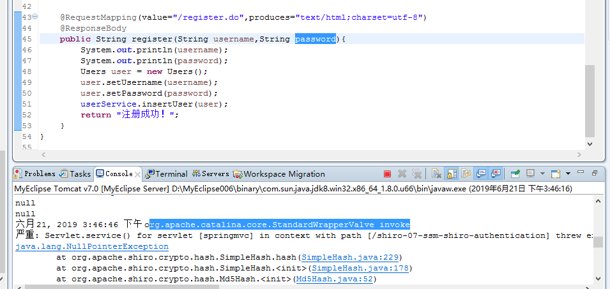Open the java.lang.NullPointerException link

(92, 246)
